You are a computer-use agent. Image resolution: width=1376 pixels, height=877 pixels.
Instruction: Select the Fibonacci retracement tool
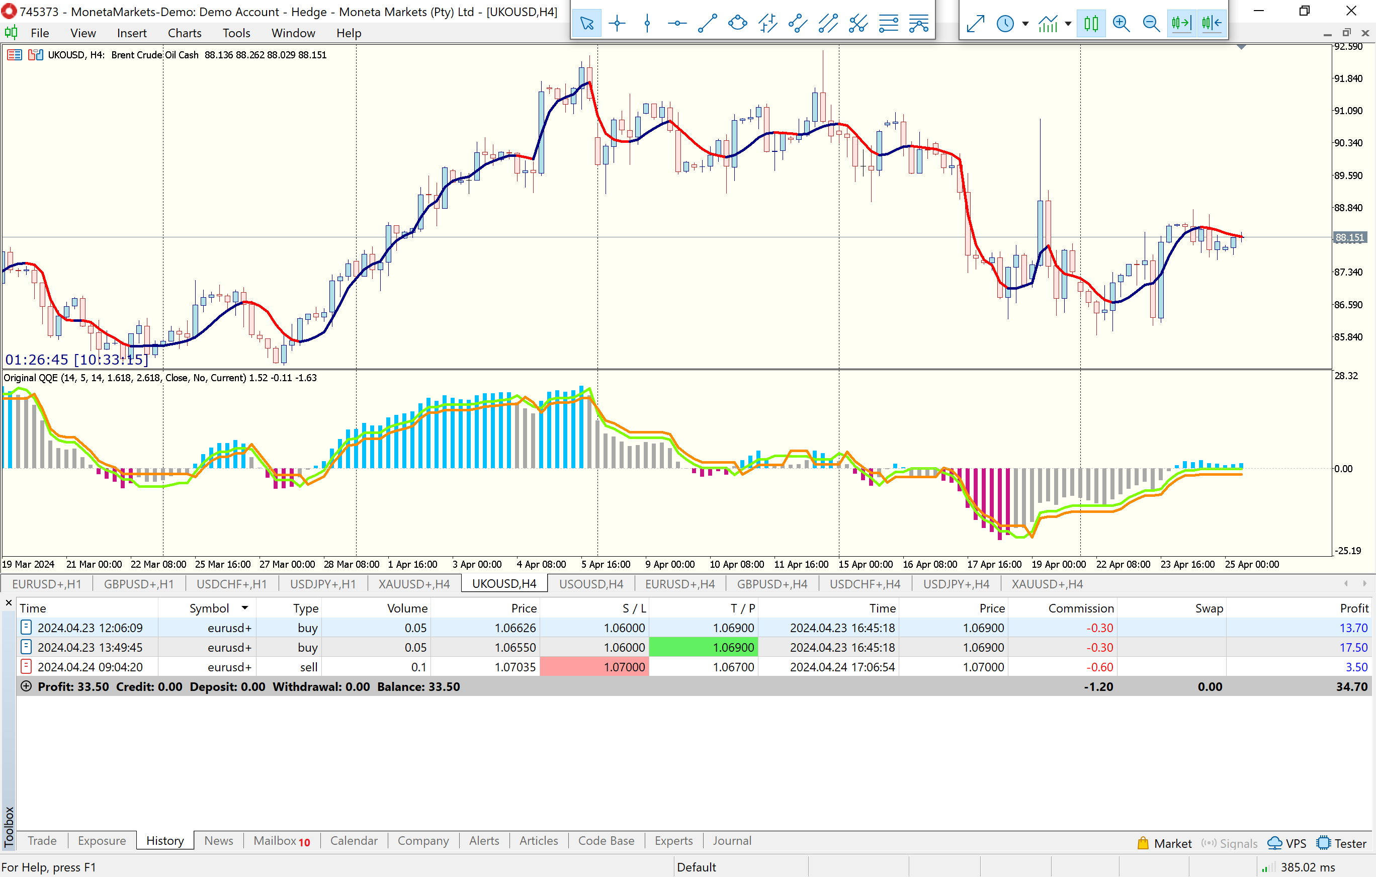(x=888, y=24)
